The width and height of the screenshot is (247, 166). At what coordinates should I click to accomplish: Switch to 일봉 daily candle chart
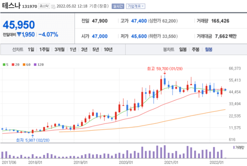click(183, 50)
